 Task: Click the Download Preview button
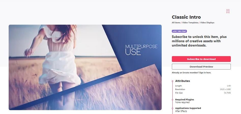click(201, 67)
